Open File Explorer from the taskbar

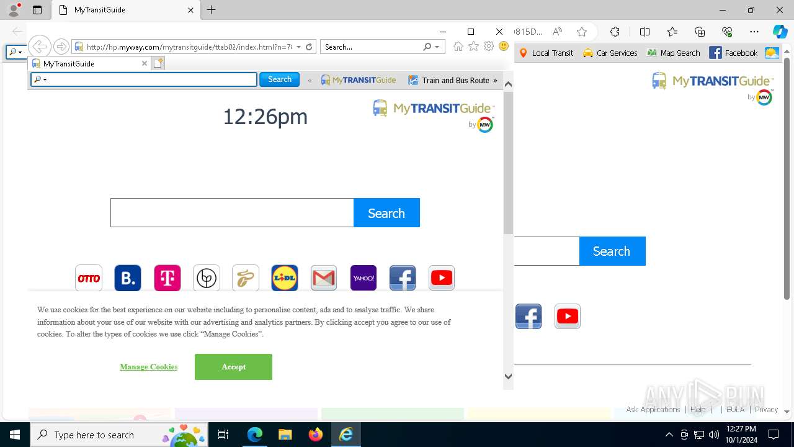pyautogui.click(x=285, y=435)
